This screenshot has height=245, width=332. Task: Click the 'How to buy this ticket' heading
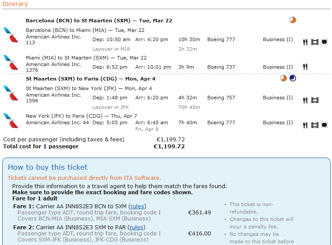48,167
